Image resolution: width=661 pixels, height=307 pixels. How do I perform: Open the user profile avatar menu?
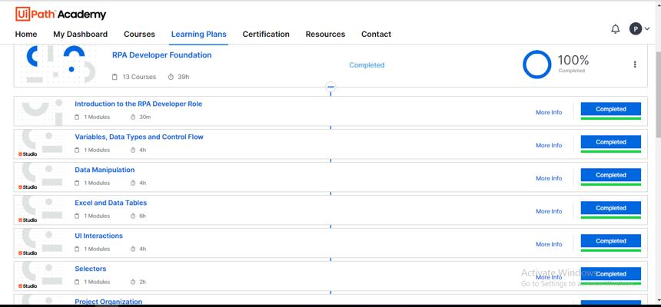[636, 29]
